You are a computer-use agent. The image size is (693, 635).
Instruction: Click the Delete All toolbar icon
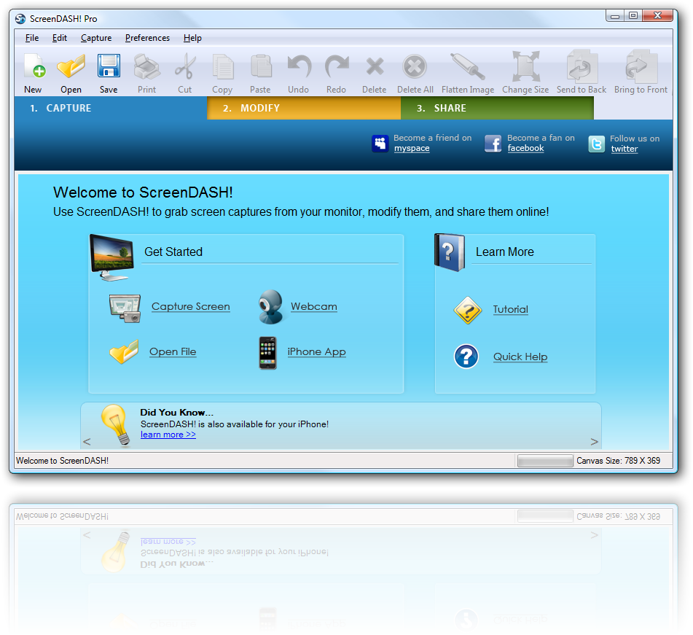415,67
